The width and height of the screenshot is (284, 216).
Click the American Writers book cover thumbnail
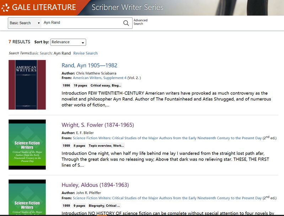27,85
